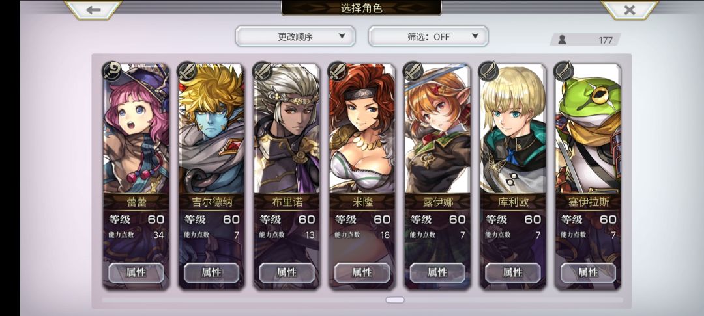The image size is (704, 316).
Task: View 属性 of 米隆
Action: 362,272
